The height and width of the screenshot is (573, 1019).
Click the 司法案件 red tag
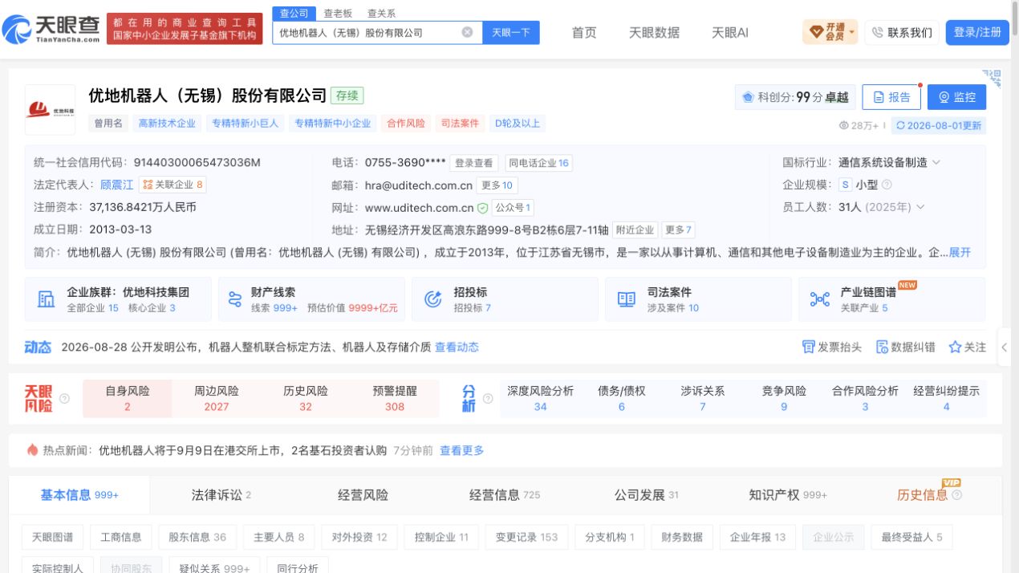[x=460, y=124]
